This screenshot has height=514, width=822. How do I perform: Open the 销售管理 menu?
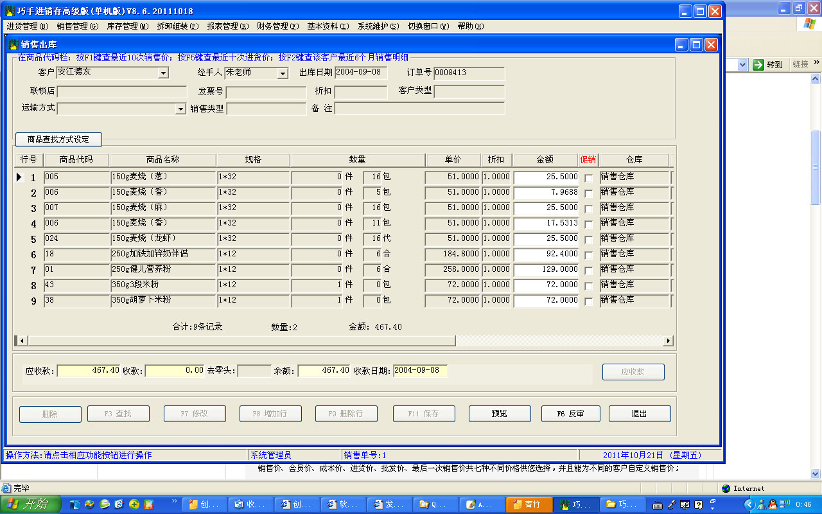tap(77, 26)
